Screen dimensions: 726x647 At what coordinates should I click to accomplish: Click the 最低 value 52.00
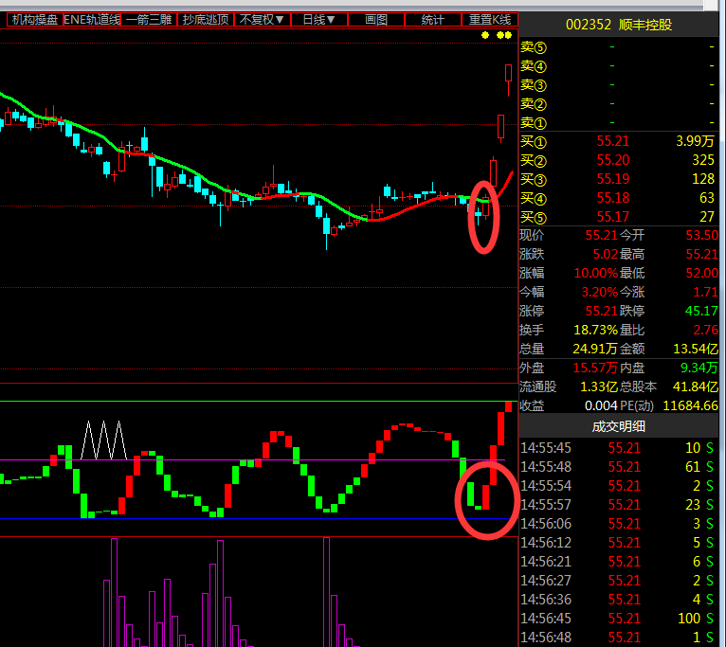[x=702, y=273]
